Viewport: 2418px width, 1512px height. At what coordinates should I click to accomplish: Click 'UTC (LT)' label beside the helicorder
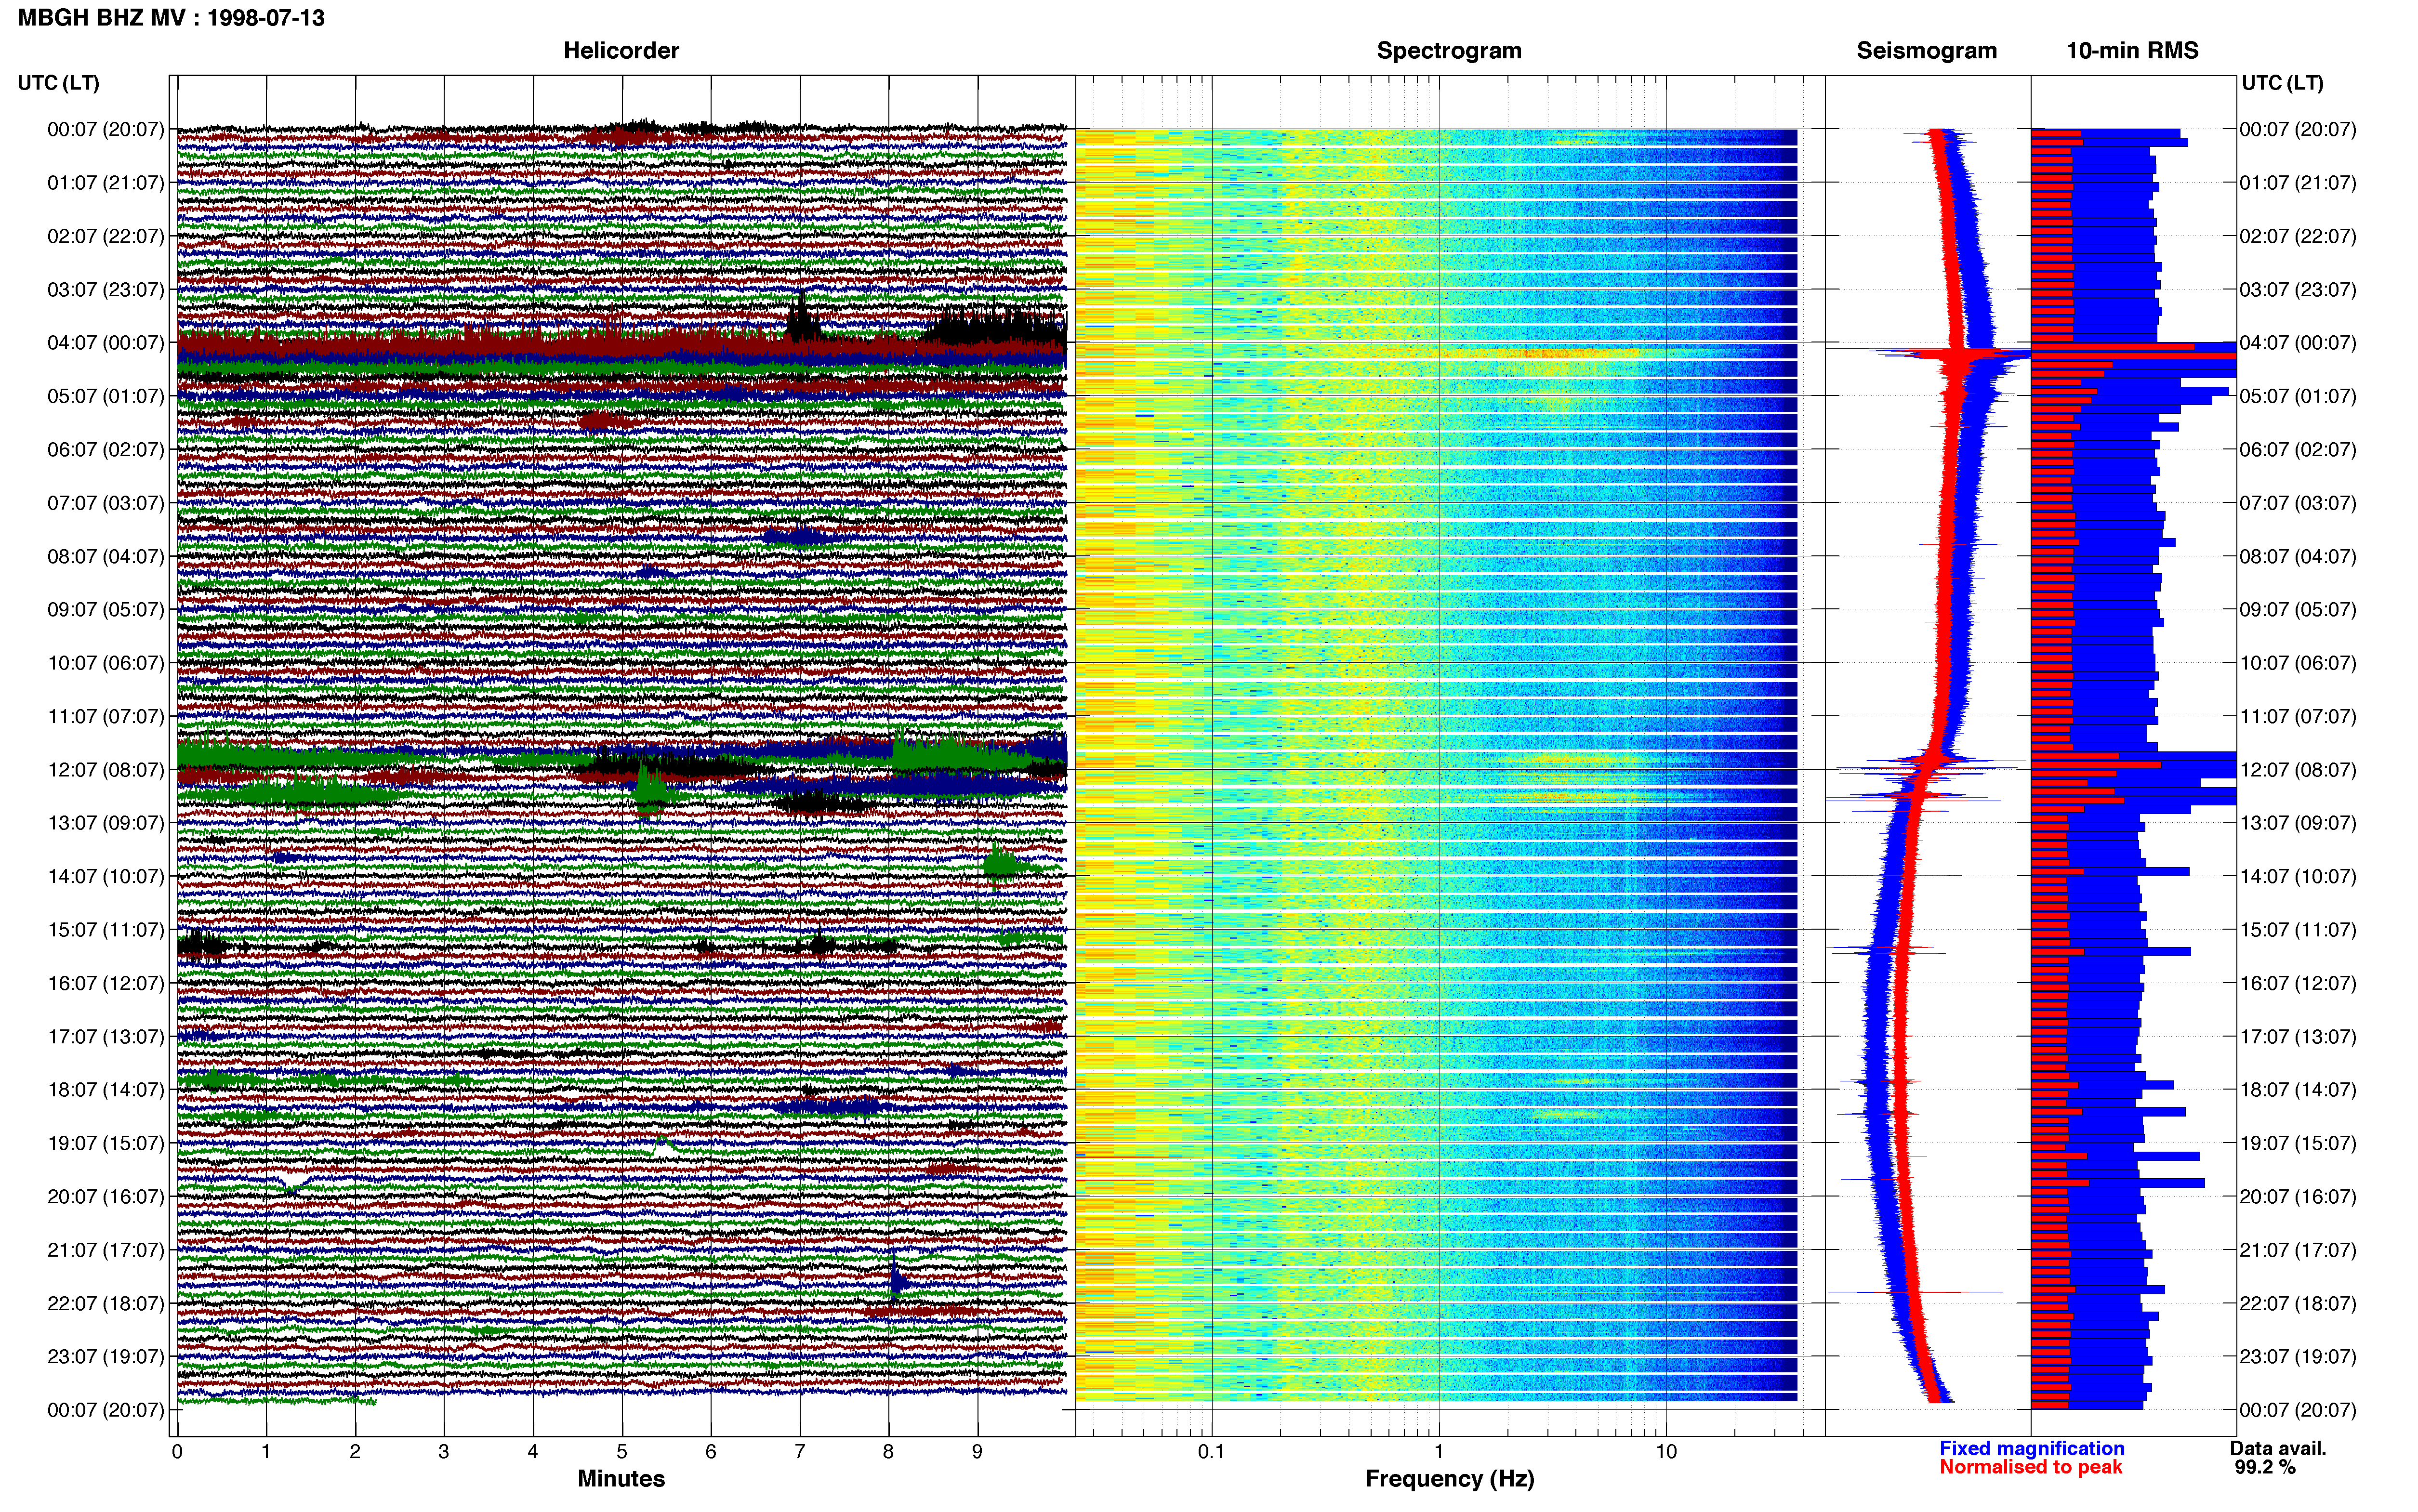pos(58,83)
